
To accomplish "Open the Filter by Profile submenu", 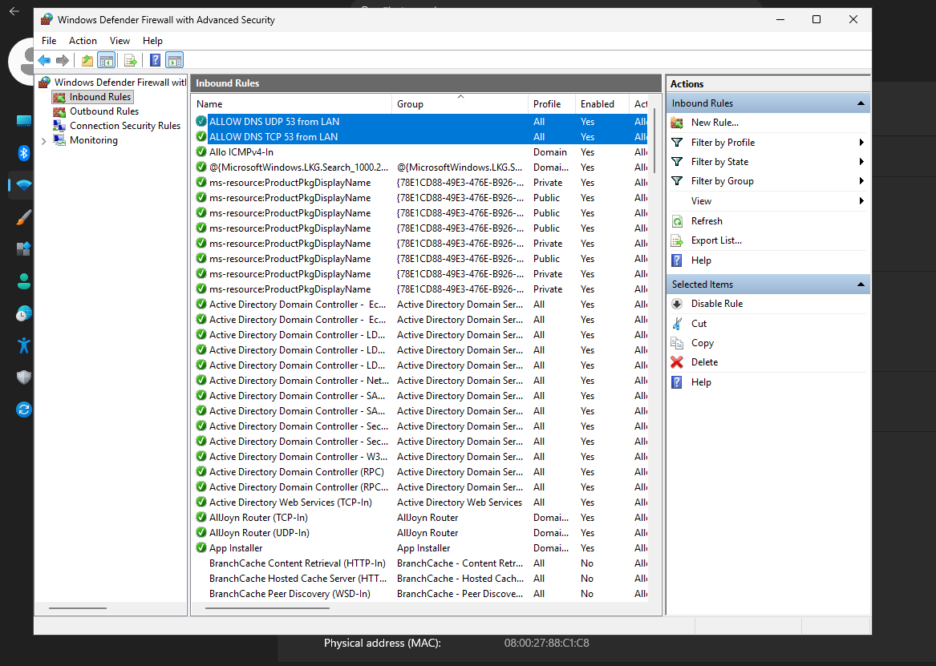I will pos(723,143).
